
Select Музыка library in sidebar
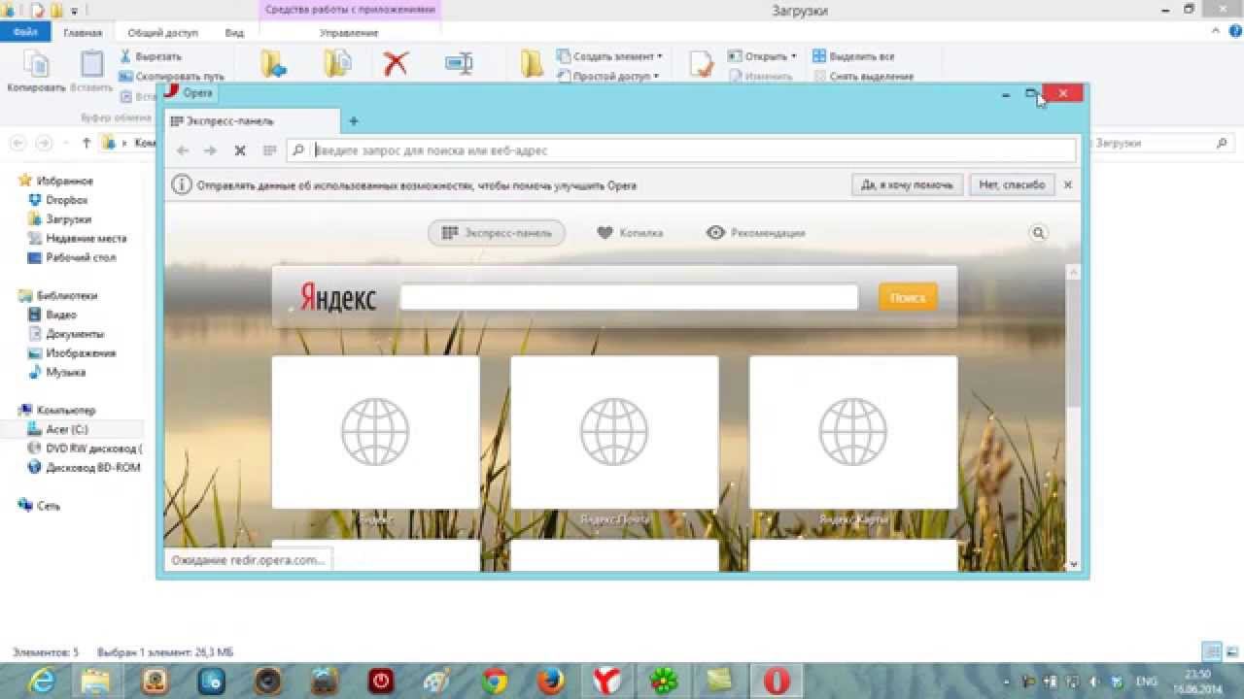[x=56, y=372]
